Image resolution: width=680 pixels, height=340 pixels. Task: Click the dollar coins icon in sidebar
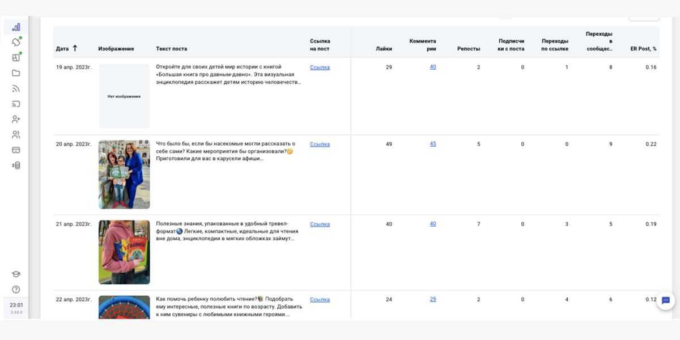click(16, 165)
